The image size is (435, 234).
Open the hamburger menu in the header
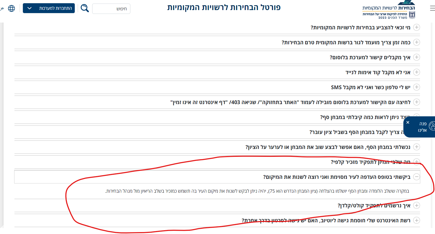pos(433,8)
